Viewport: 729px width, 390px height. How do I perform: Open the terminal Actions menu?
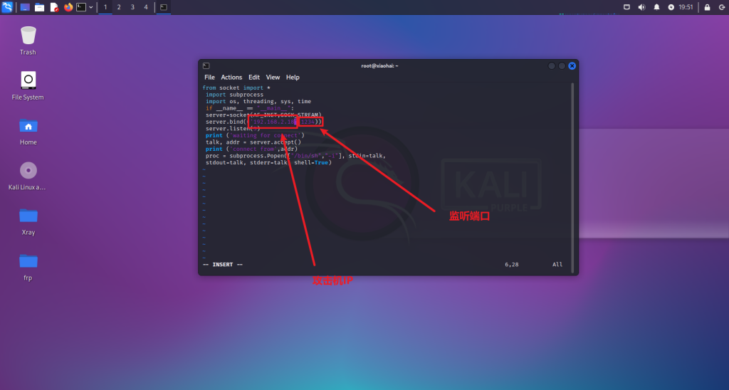click(231, 77)
